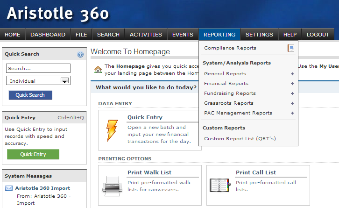This screenshot has height=208, width=339.
Task: Open the Print Call List link
Action: (256, 172)
